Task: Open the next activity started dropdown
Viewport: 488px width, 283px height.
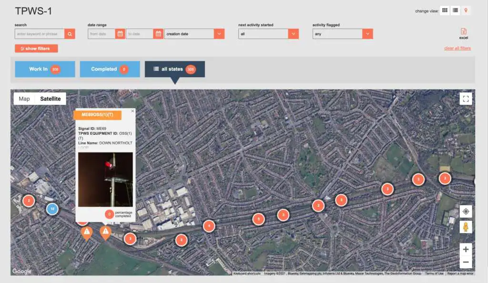Action: [x=293, y=34]
